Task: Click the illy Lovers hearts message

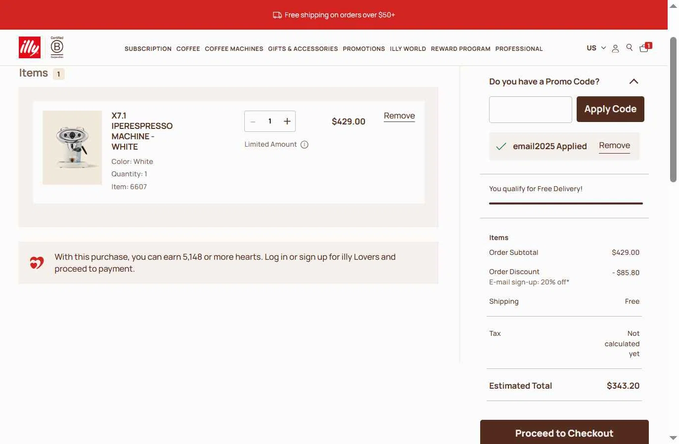Action: [x=225, y=263]
